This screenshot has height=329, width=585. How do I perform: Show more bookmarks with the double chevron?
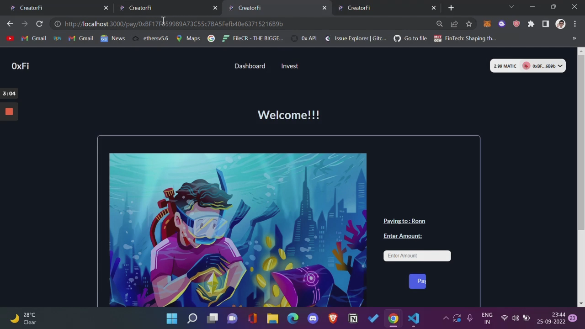tap(574, 38)
